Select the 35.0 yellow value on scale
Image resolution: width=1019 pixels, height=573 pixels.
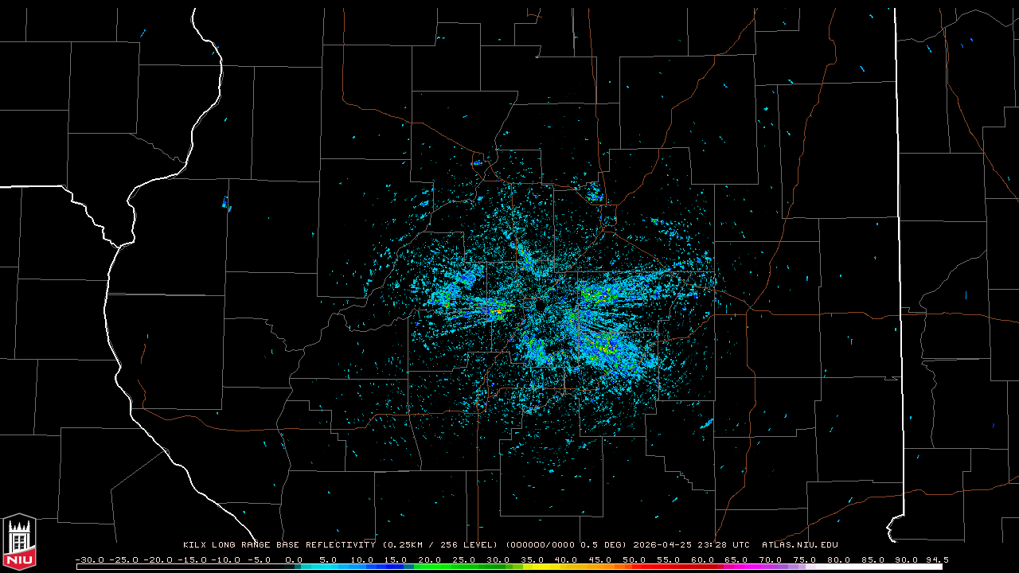pos(532,559)
